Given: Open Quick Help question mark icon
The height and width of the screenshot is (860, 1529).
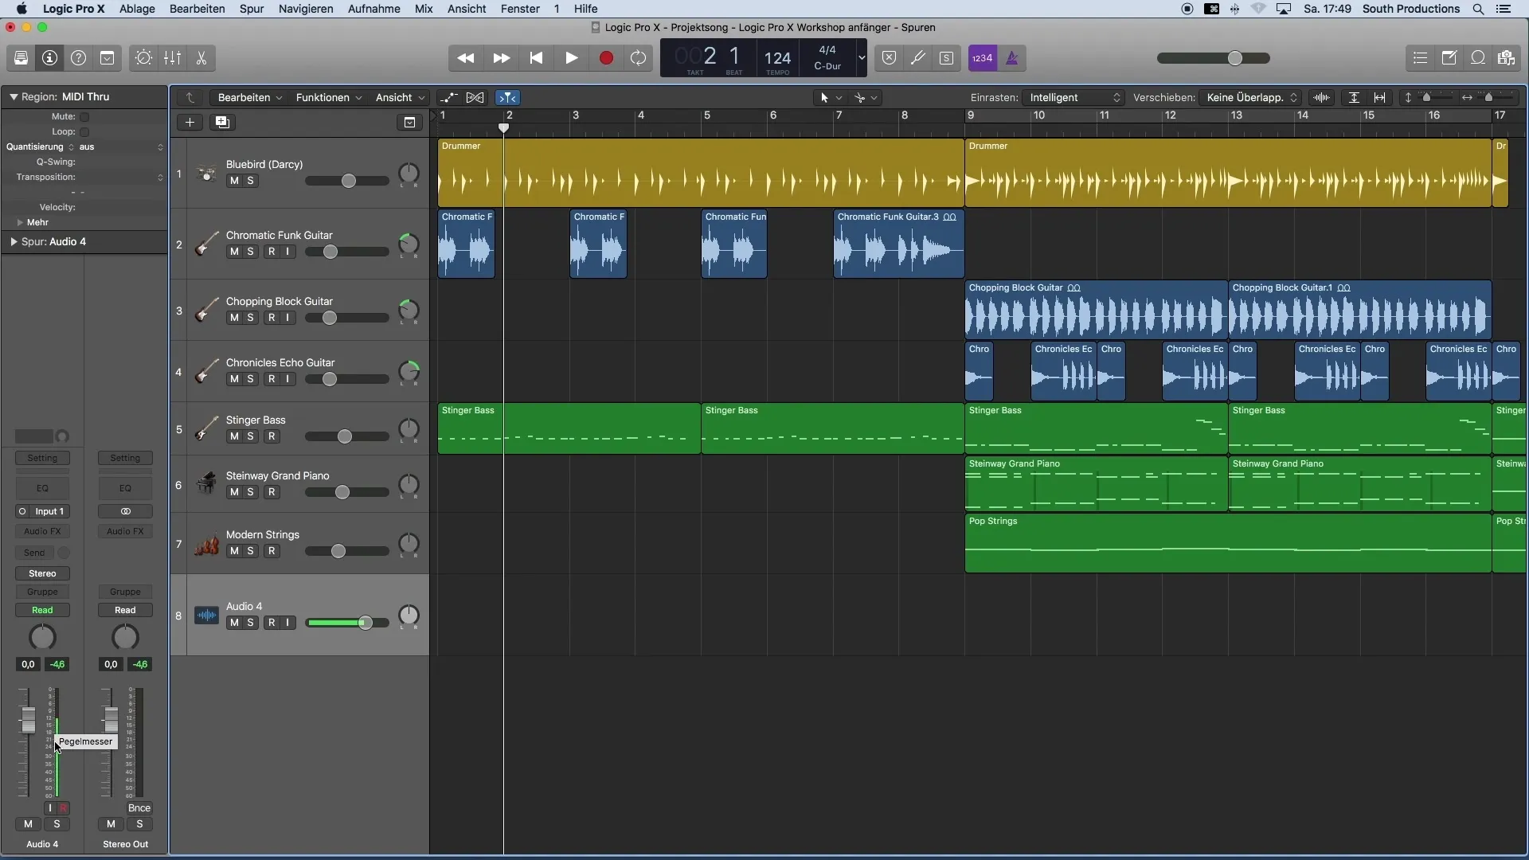Looking at the screenshot, I should tap(79, 58).
